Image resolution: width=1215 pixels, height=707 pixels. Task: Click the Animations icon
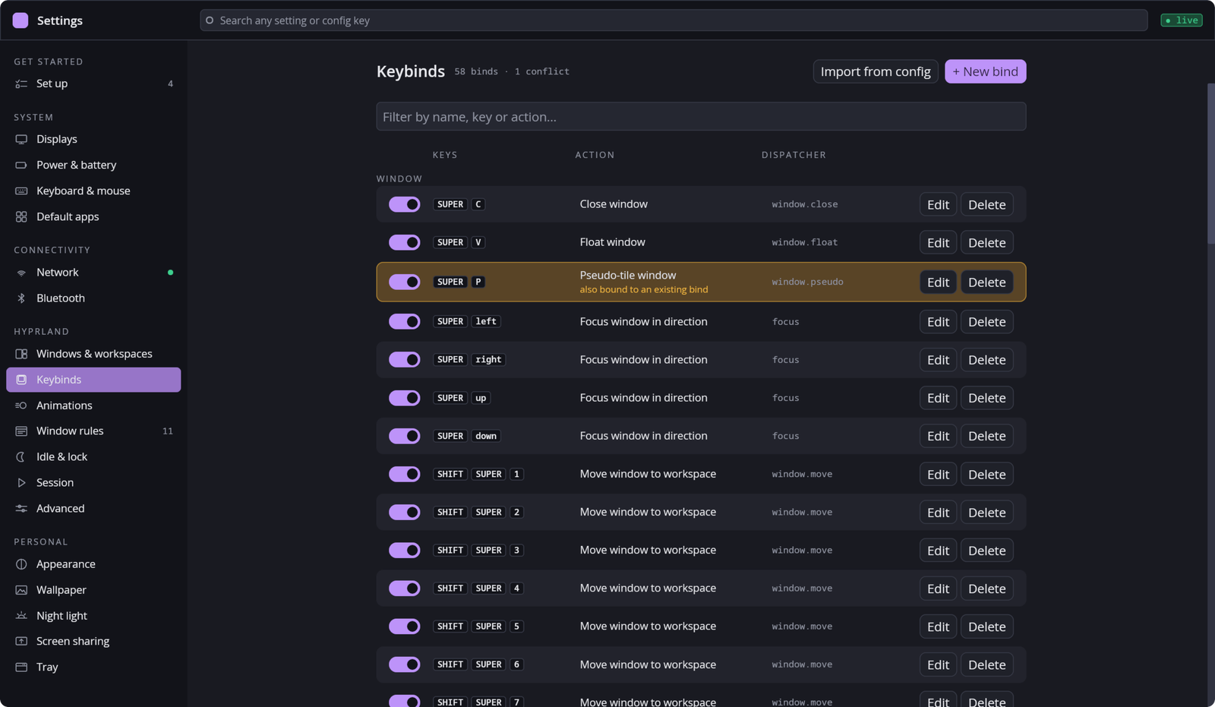pyautogui.click(x=21, y=406)
